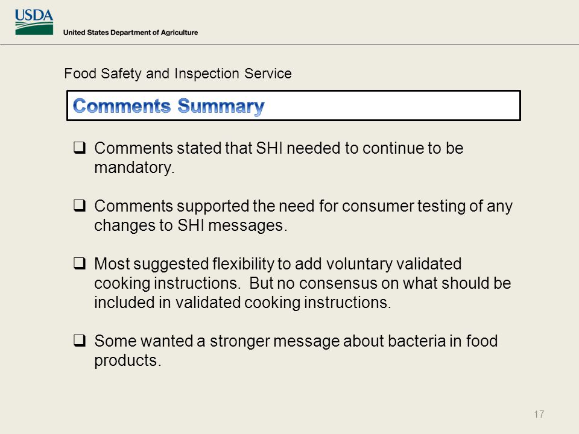The width and height of the screenshot is (579, 434).
Task: Check the box beside 'SHI needed to continue'
Action: click(x=80, y=148)
